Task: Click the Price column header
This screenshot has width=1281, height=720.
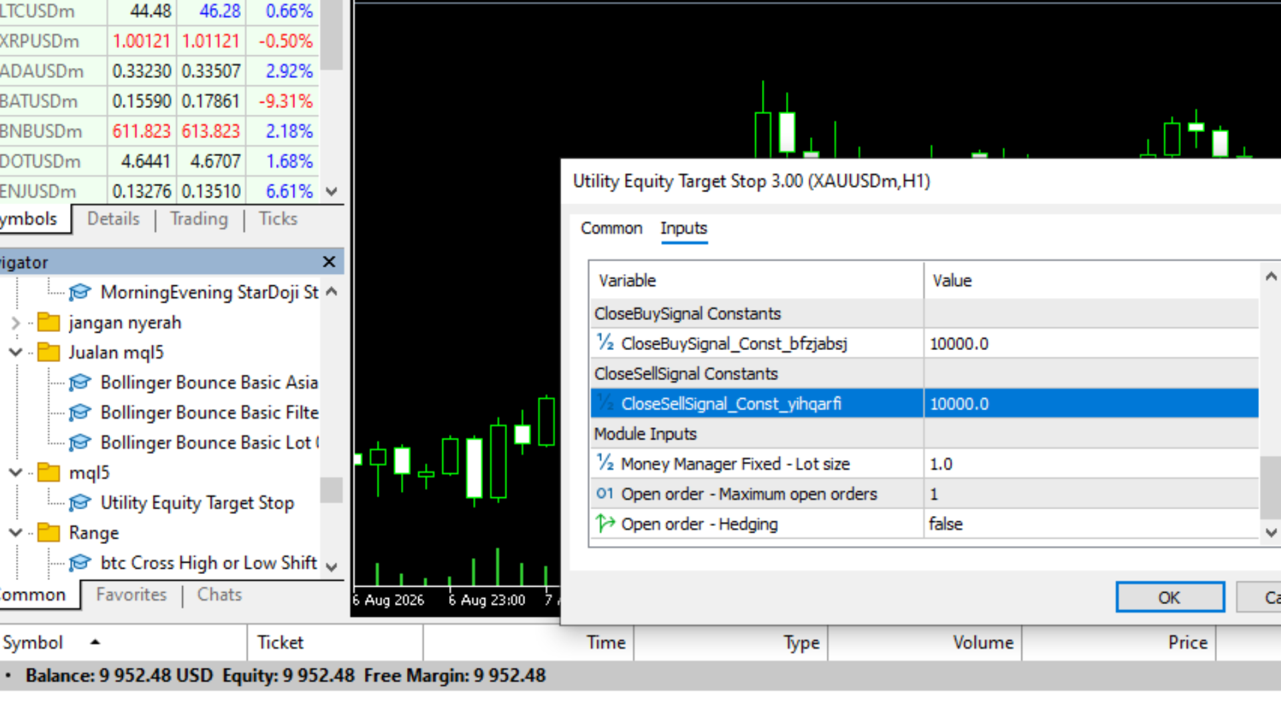Action: 1119,643
